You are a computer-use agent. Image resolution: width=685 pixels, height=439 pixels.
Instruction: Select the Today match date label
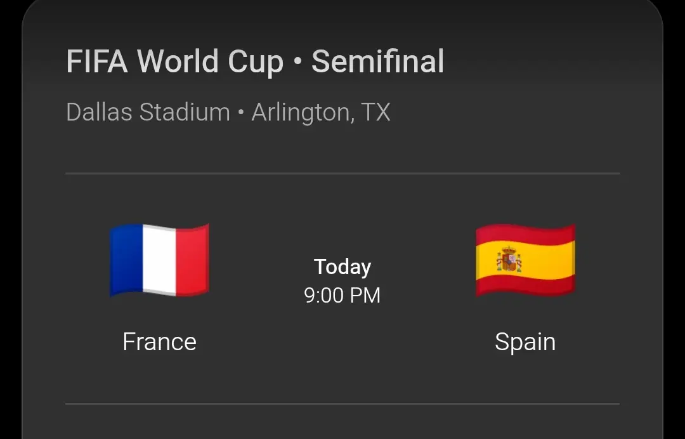tap(342, 267)
